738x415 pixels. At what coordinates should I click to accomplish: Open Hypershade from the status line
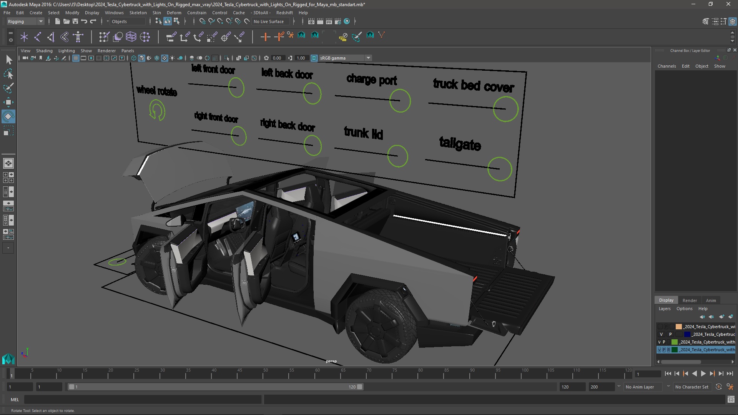pyautogui.click(x=347, y=21)
